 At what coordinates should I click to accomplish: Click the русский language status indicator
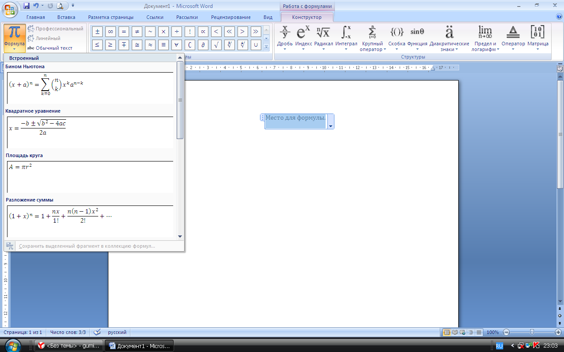pos(117,332)
